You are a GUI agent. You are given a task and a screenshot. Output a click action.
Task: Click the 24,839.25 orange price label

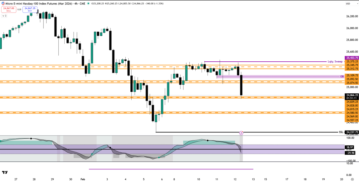(352, 102)
